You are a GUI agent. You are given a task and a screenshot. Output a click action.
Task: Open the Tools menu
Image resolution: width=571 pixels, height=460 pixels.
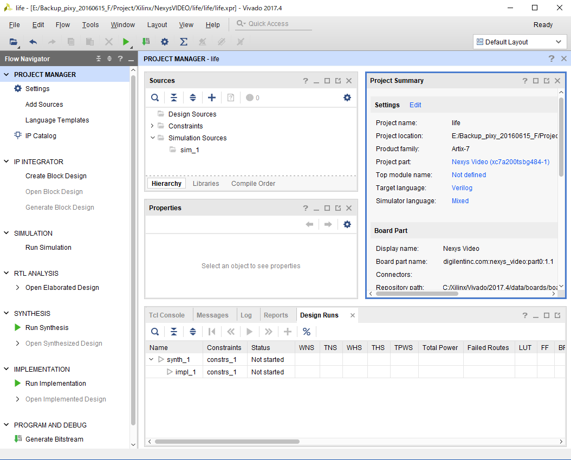click(90, 25)
